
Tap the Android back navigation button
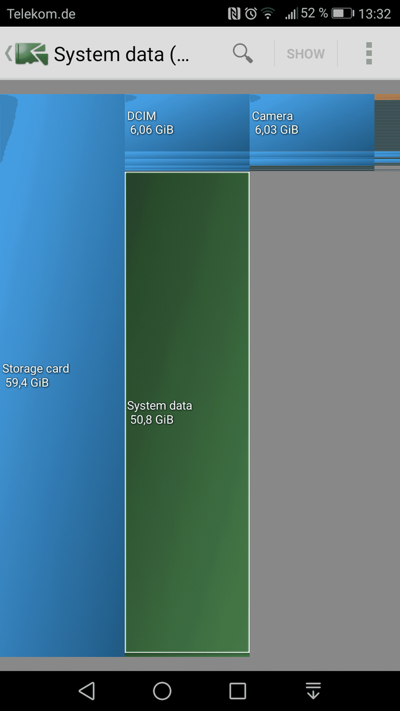pos(87,691)
